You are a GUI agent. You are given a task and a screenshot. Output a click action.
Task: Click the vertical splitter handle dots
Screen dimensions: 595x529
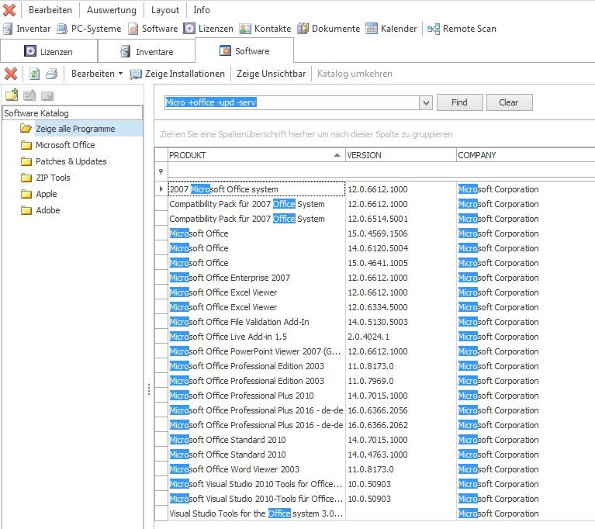(x=149, y=389)
